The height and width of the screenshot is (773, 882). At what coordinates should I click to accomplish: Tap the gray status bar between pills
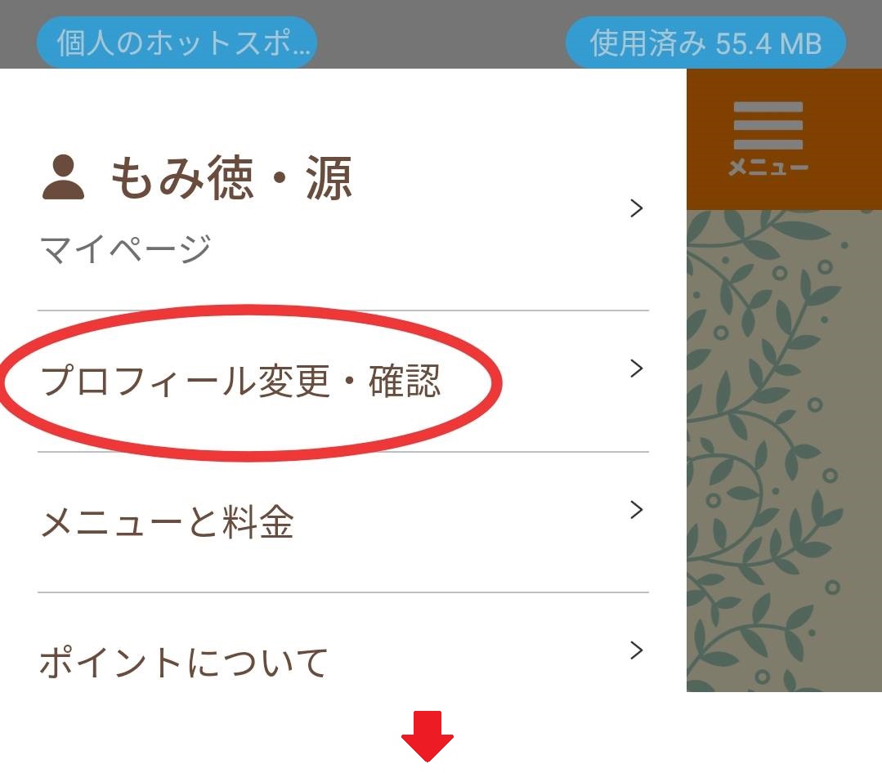click(x=441, y=35)
